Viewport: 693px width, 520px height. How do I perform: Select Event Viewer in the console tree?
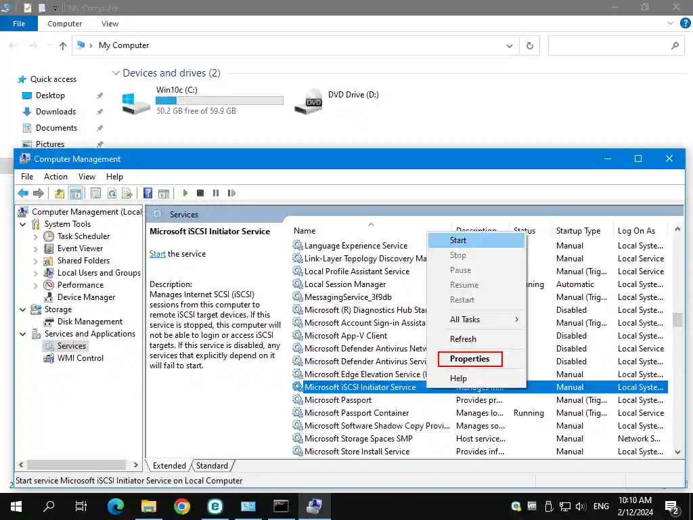(x=80, y=248)
